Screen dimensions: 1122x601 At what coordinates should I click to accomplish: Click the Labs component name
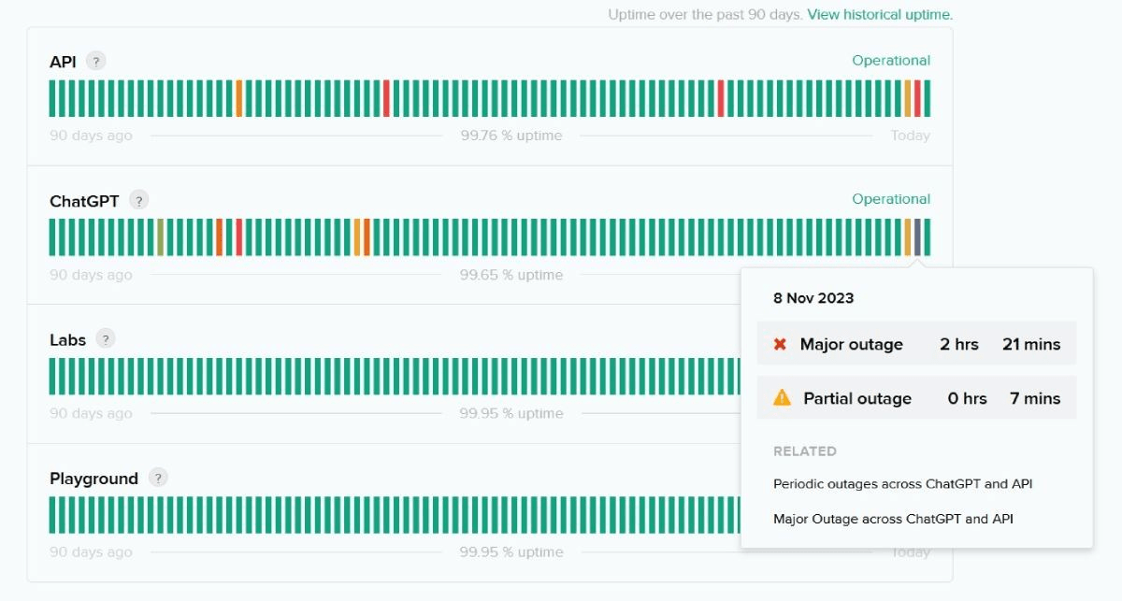pyautogui.click(x=67, y=339)
